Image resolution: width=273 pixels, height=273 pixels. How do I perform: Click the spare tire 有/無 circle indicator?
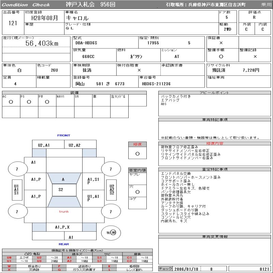coord(111,233)
